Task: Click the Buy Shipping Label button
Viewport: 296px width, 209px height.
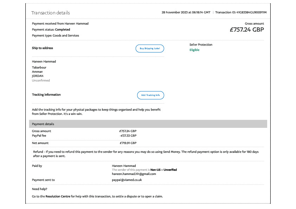Action: pos(150,48)
